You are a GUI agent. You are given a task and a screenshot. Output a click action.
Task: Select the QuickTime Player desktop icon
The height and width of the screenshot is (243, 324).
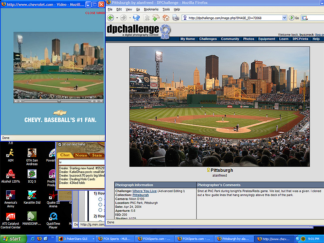[53, 220]
